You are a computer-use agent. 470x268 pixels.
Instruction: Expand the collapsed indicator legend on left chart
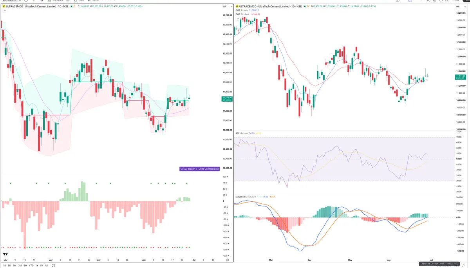(x=4, y=11)
